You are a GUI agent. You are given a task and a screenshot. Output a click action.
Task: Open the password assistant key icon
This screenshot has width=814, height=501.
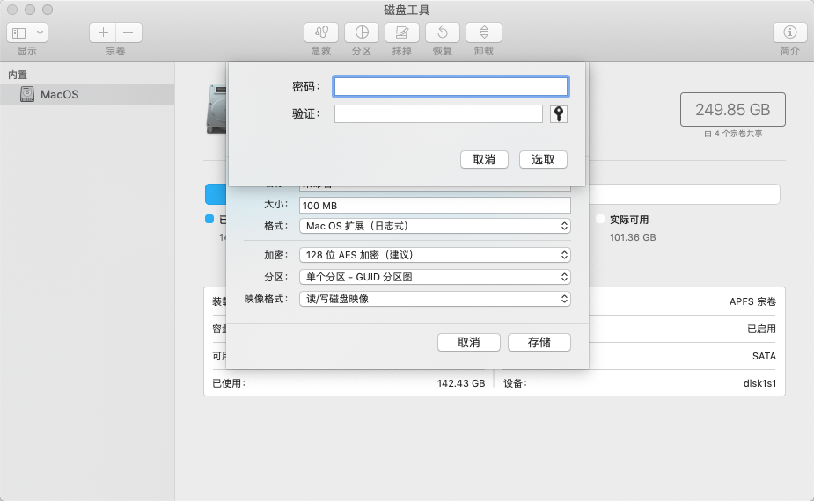click(559, 113)
